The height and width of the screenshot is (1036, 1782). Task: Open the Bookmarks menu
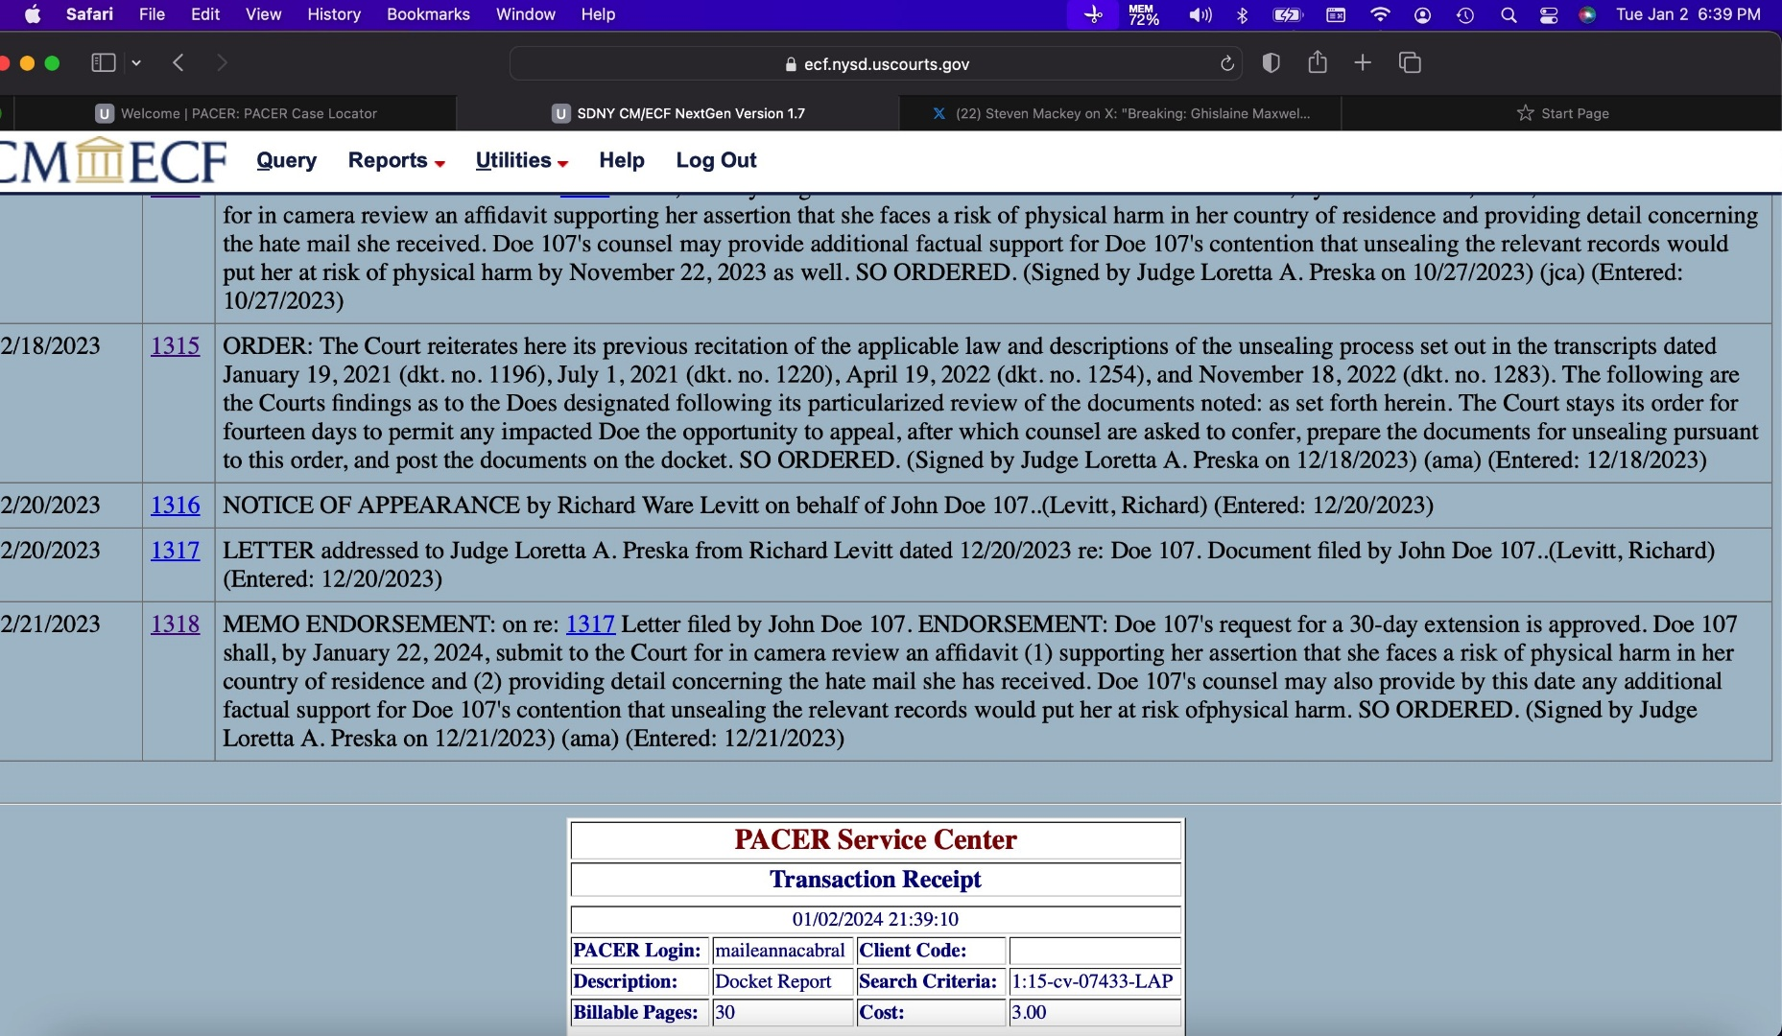pyautogui.click(x=428, y=14)
